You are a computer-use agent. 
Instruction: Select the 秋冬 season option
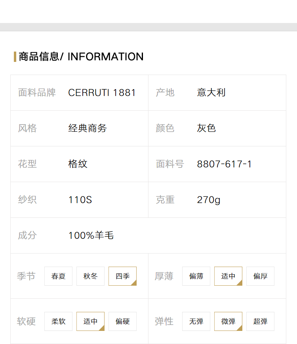coord(90,276)
